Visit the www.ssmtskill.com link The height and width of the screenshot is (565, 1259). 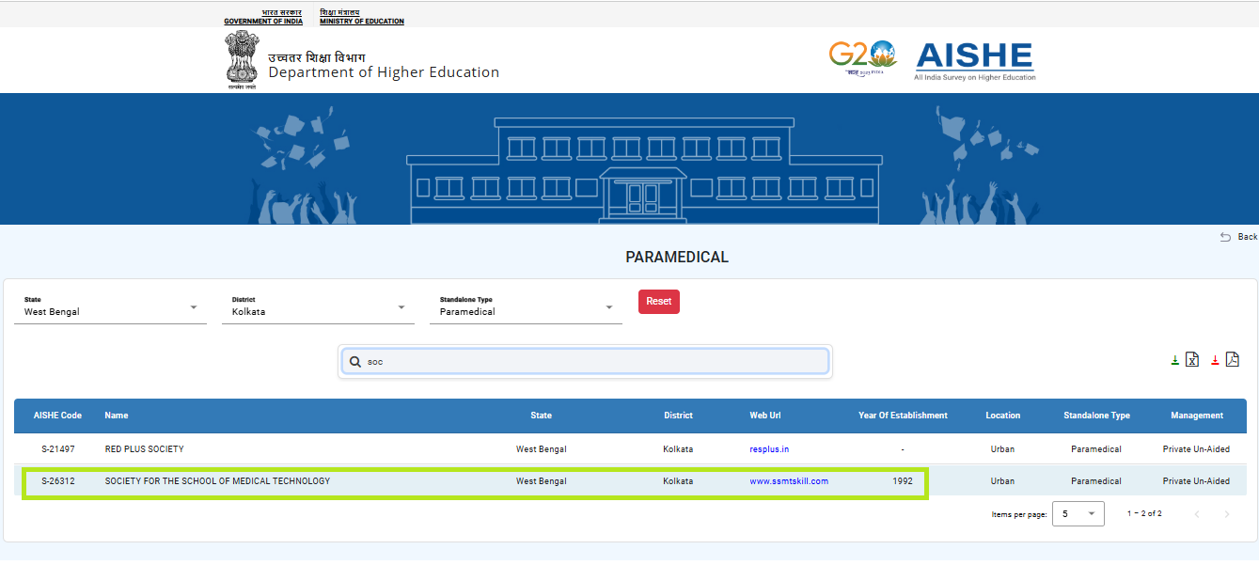coord(788,481)
